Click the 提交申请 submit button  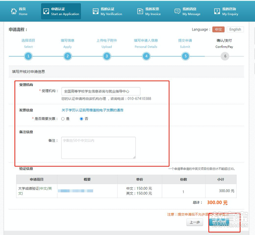pyautogui.click(x=219, y=222)
